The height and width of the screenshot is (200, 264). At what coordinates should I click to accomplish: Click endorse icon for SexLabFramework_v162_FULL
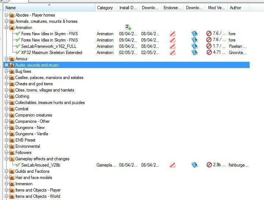tap(172, 46)
